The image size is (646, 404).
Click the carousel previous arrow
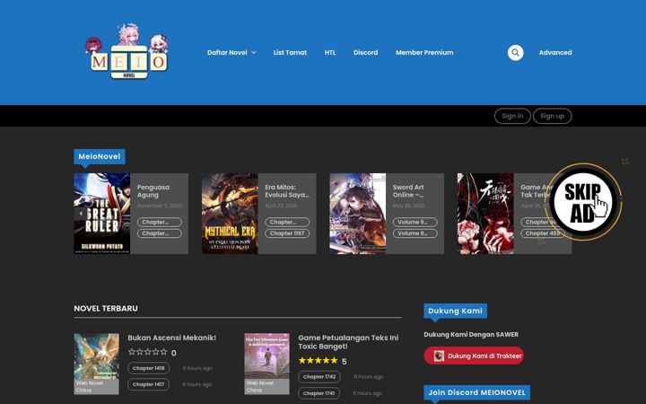[x=81, y=213]
